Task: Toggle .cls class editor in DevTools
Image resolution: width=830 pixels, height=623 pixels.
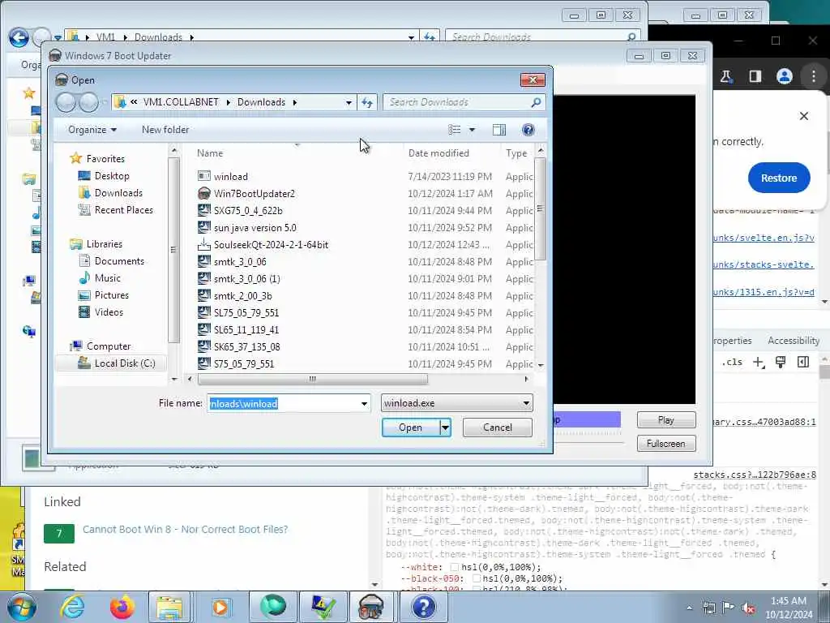Action: 732,363
